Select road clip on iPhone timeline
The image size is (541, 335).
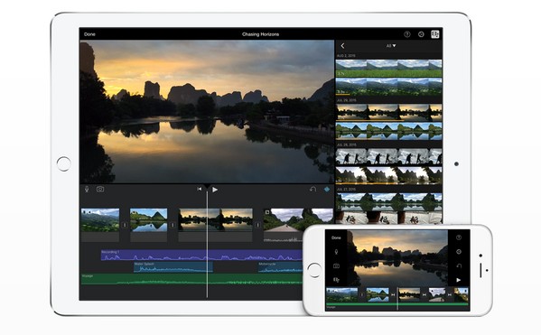[x=437, y=294]
